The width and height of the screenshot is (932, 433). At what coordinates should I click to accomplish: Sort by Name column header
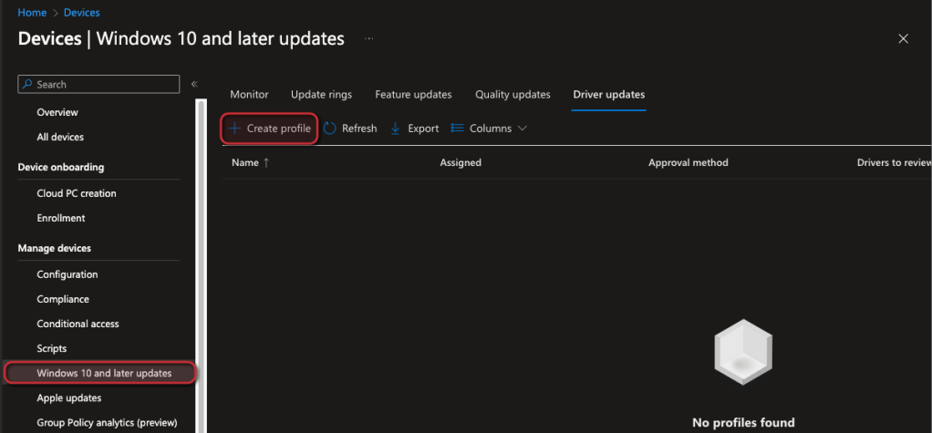point(245,162)
